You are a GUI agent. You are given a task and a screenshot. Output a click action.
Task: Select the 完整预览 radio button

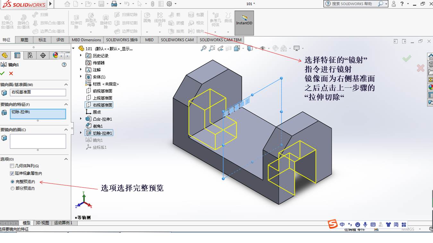pos(13,182)
